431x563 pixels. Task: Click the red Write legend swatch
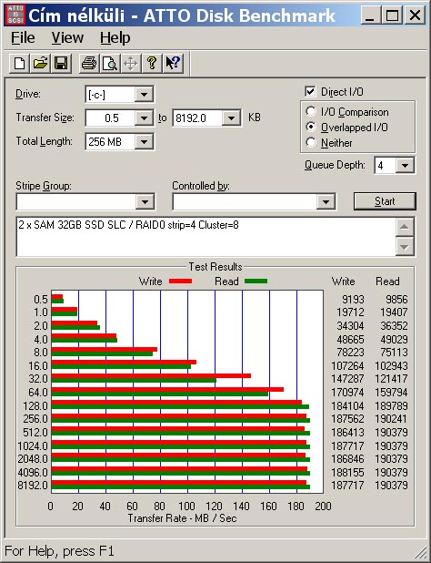180,281
